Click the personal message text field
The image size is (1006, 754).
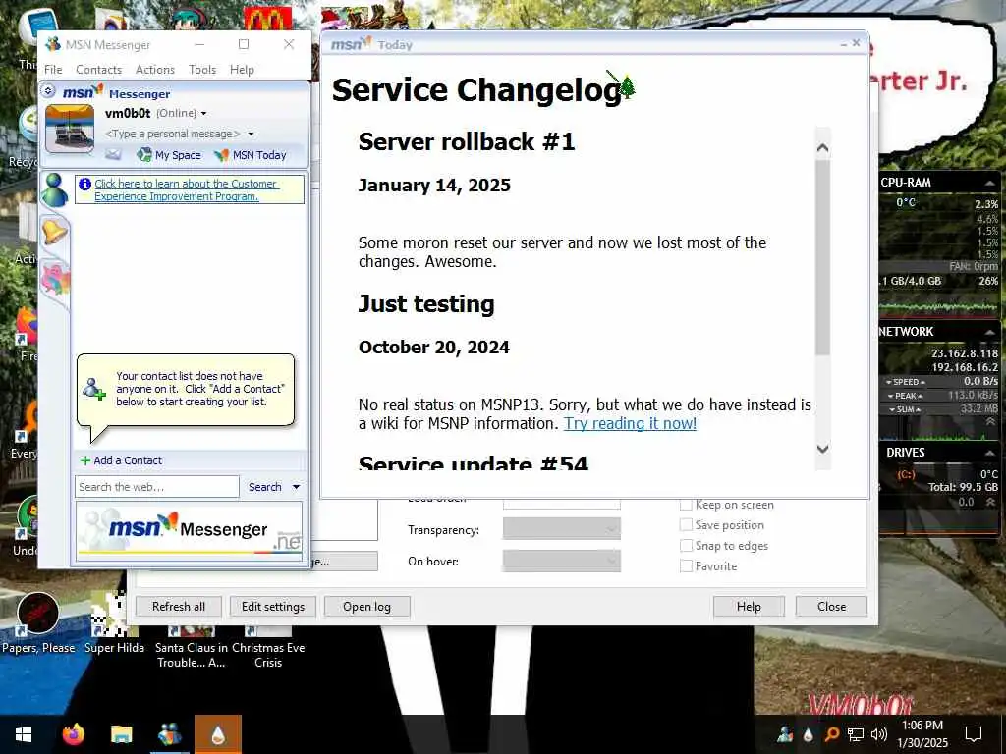pos(173,134)
